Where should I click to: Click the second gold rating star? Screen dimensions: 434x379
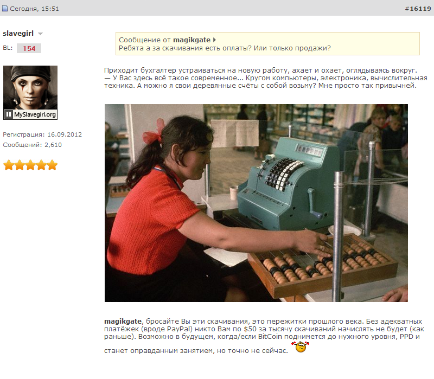20,165
